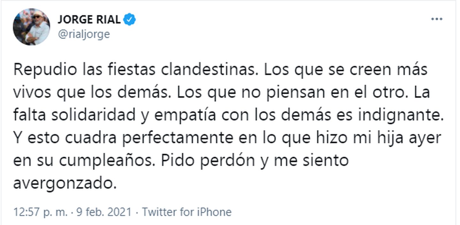460x225 pixels.
Task: Open Jorge Rial's profile avatar
Action: 31,27
